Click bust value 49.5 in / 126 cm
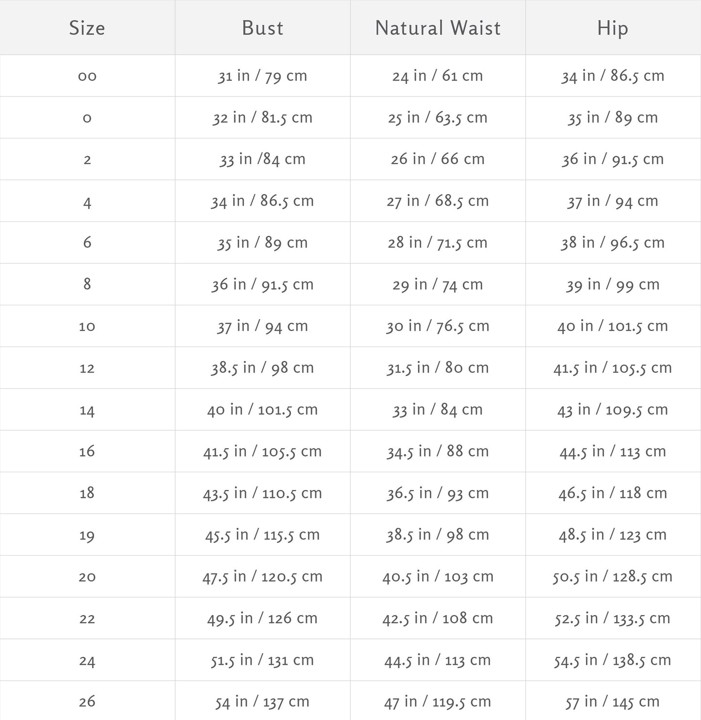The height and width of the screenshot is (720, 701). (x=262, y=618)
